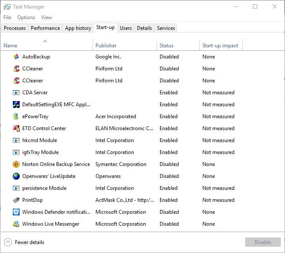Click the Norton Online Backup Service icon
Image resolution: width=285 pixels, height=253 pixels.
[16, 164]
